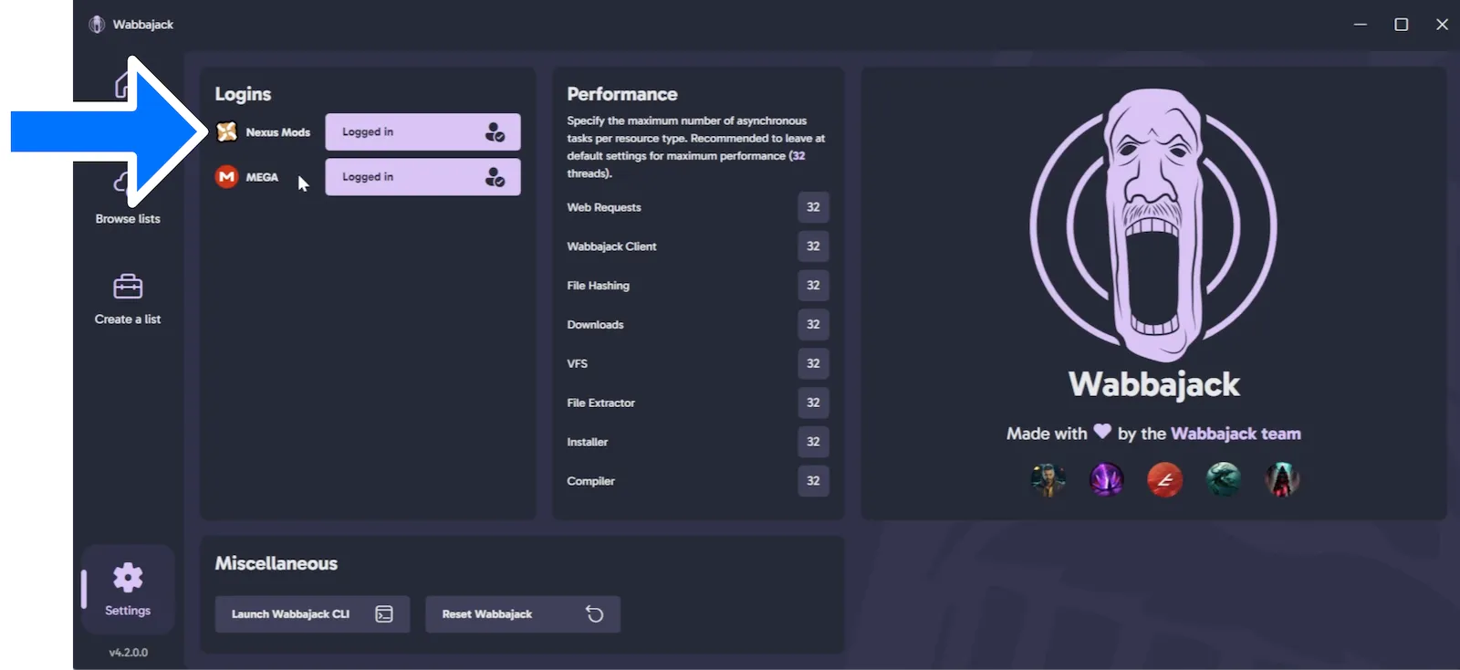1460x670 pixels.
Task: Click the Create a list briefcase icon
Action: tap(128, 287)
